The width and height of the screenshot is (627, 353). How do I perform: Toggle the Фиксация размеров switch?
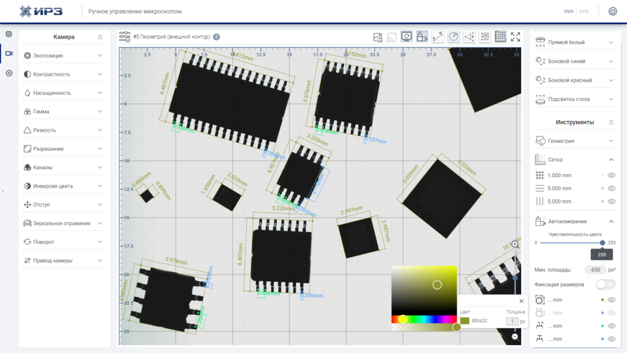pyautogui.click(x=605, y=284)
